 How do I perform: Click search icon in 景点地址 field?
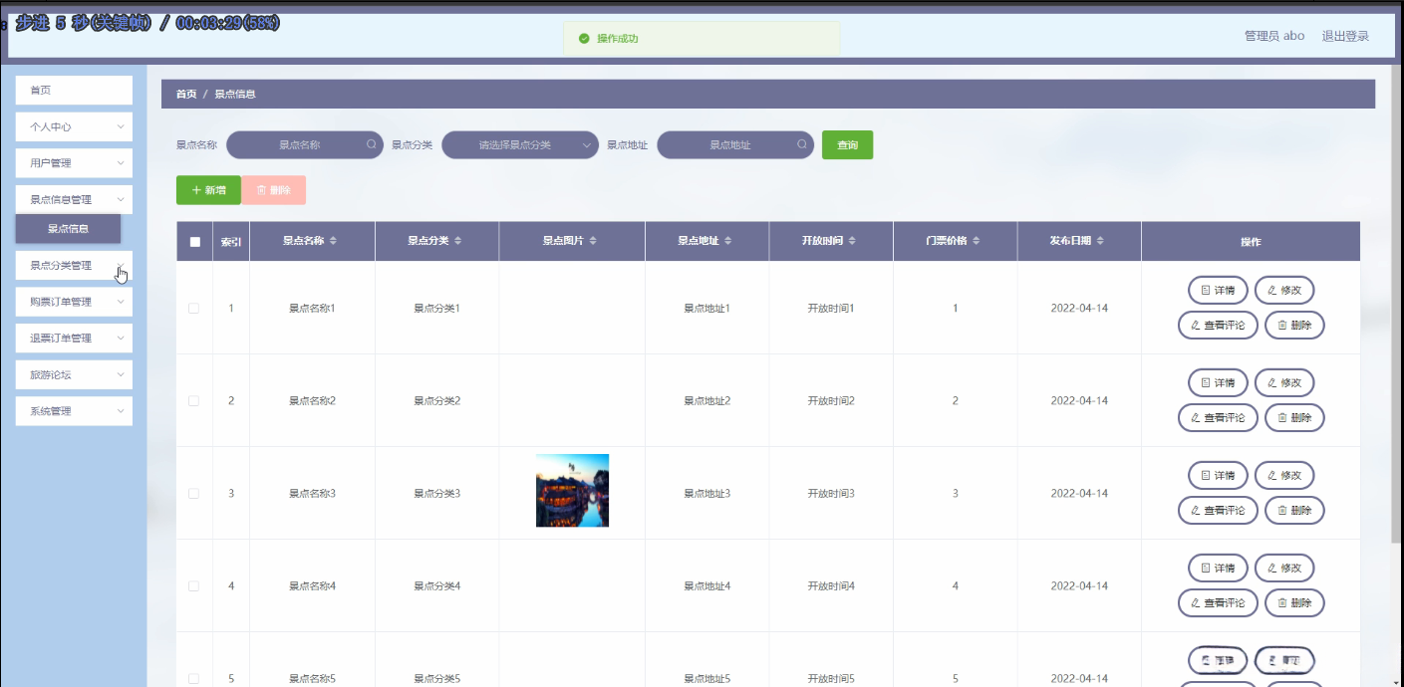802,144
